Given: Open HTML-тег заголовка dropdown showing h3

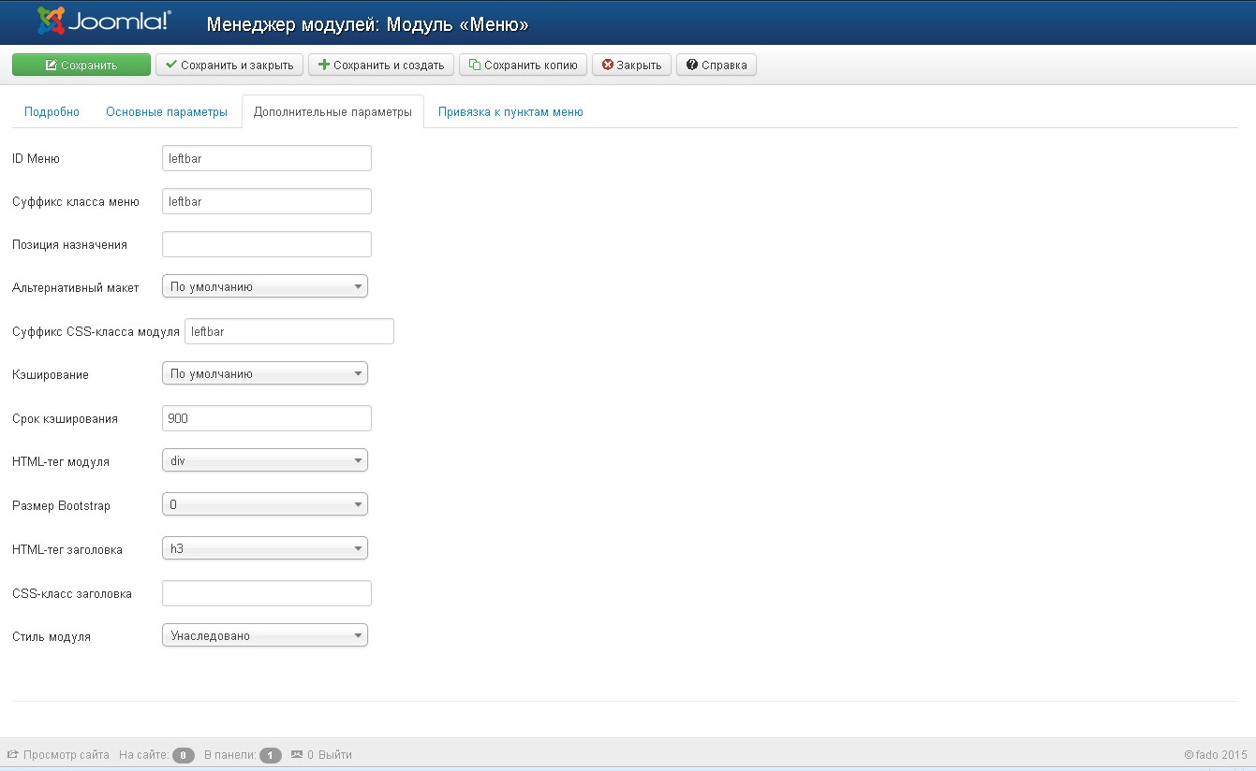Looking at the screenshot, I should (265, 549).
